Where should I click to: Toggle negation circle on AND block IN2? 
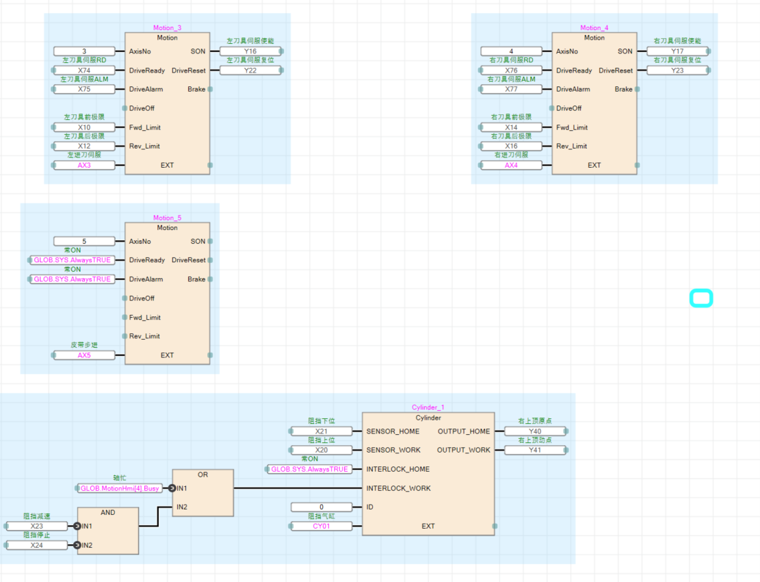coord(77,545)
